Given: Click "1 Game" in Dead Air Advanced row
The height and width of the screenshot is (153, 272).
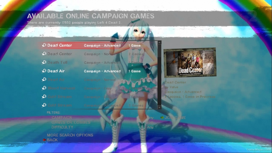Looking at the screenshot, I should 135,71.
